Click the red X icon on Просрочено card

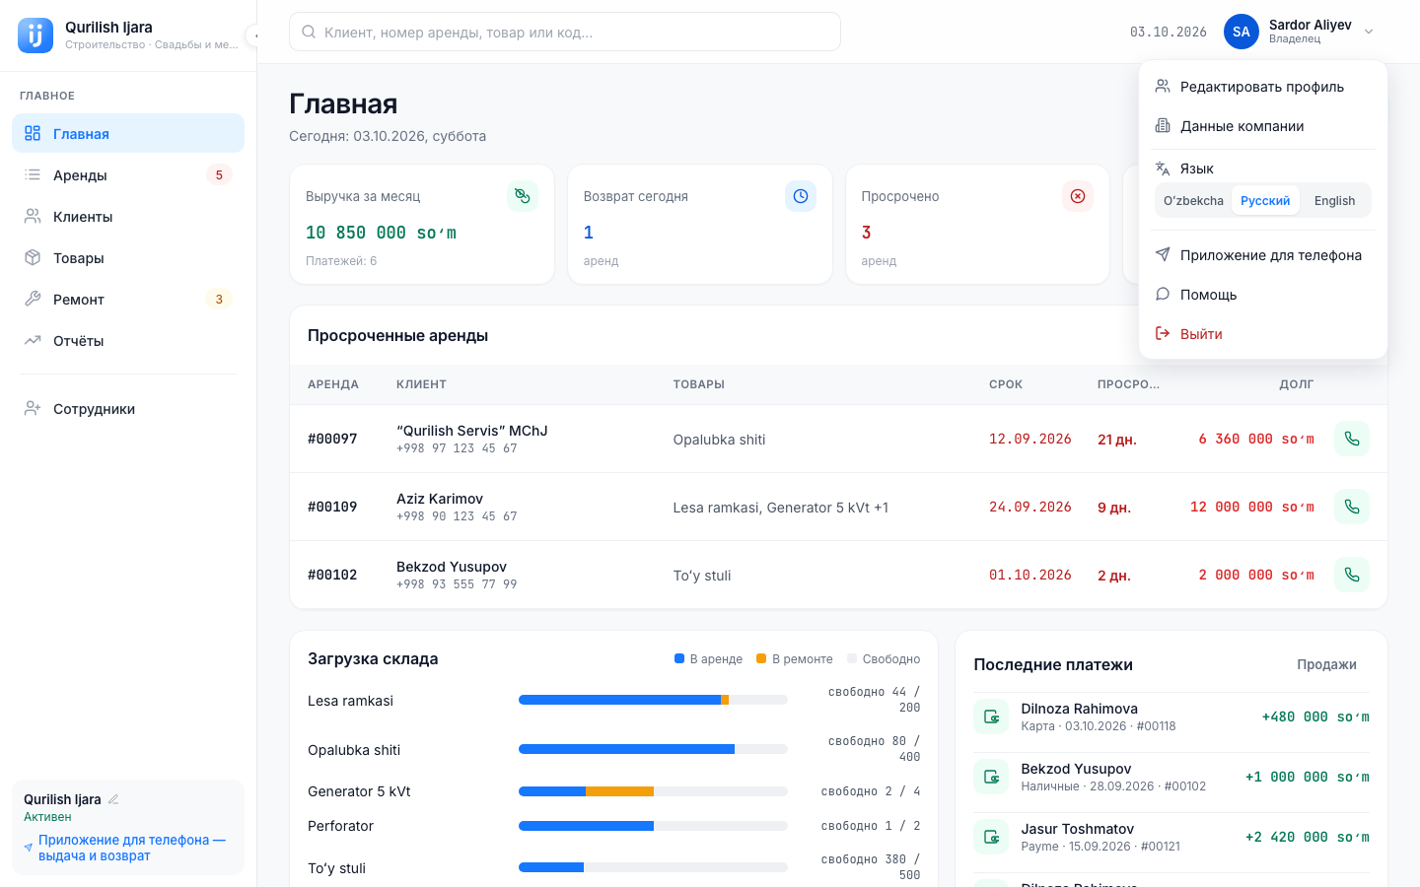click(1078, 196)
